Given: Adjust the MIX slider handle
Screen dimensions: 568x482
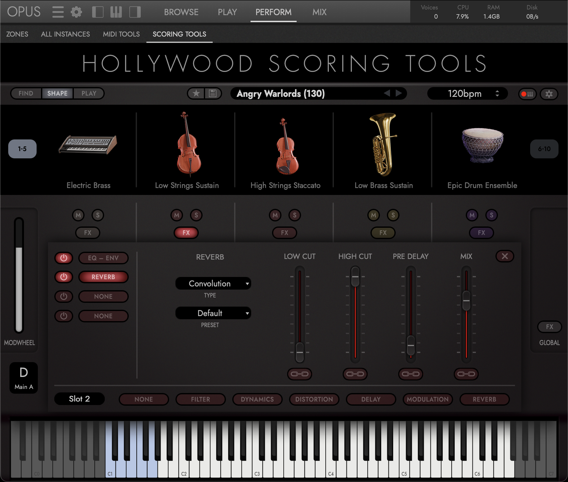Looking at the screenshot, I should [466, 301].
